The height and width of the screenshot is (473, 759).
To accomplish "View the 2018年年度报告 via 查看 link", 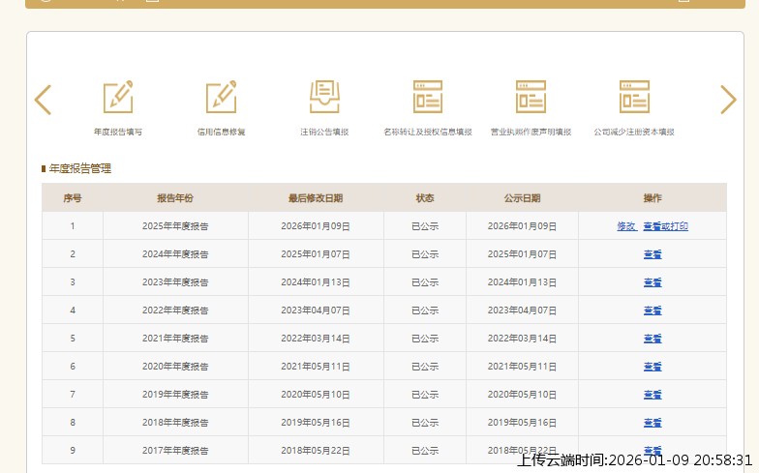I will [653, 423].
